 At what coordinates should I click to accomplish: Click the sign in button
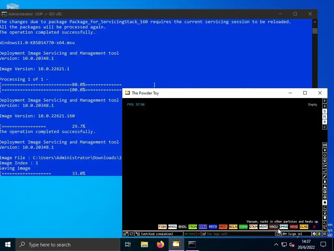296,234
